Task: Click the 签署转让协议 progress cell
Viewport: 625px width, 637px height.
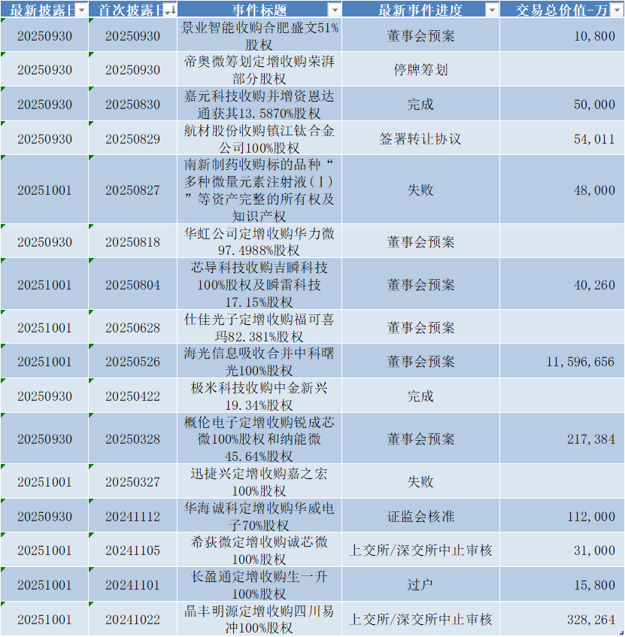Action: coord(420,138)
